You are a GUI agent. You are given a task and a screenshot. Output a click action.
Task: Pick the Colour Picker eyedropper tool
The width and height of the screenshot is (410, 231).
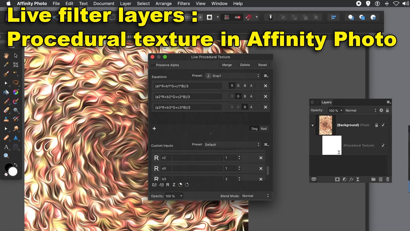(6, 65)
